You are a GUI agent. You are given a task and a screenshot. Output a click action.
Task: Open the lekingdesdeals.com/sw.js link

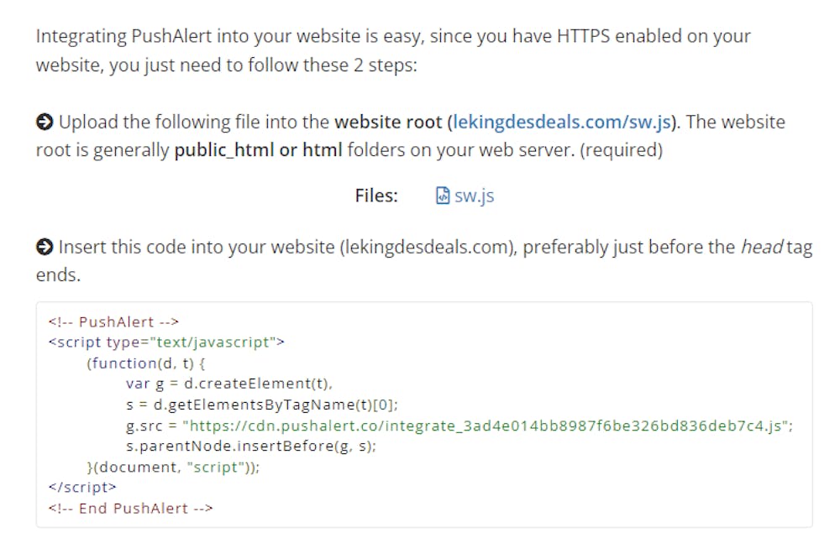(563, 122)
